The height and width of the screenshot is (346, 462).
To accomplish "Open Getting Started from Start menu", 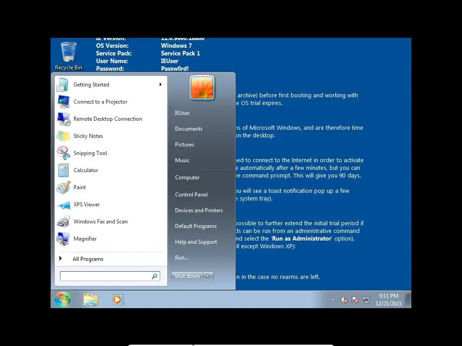I will coord(111,85).
